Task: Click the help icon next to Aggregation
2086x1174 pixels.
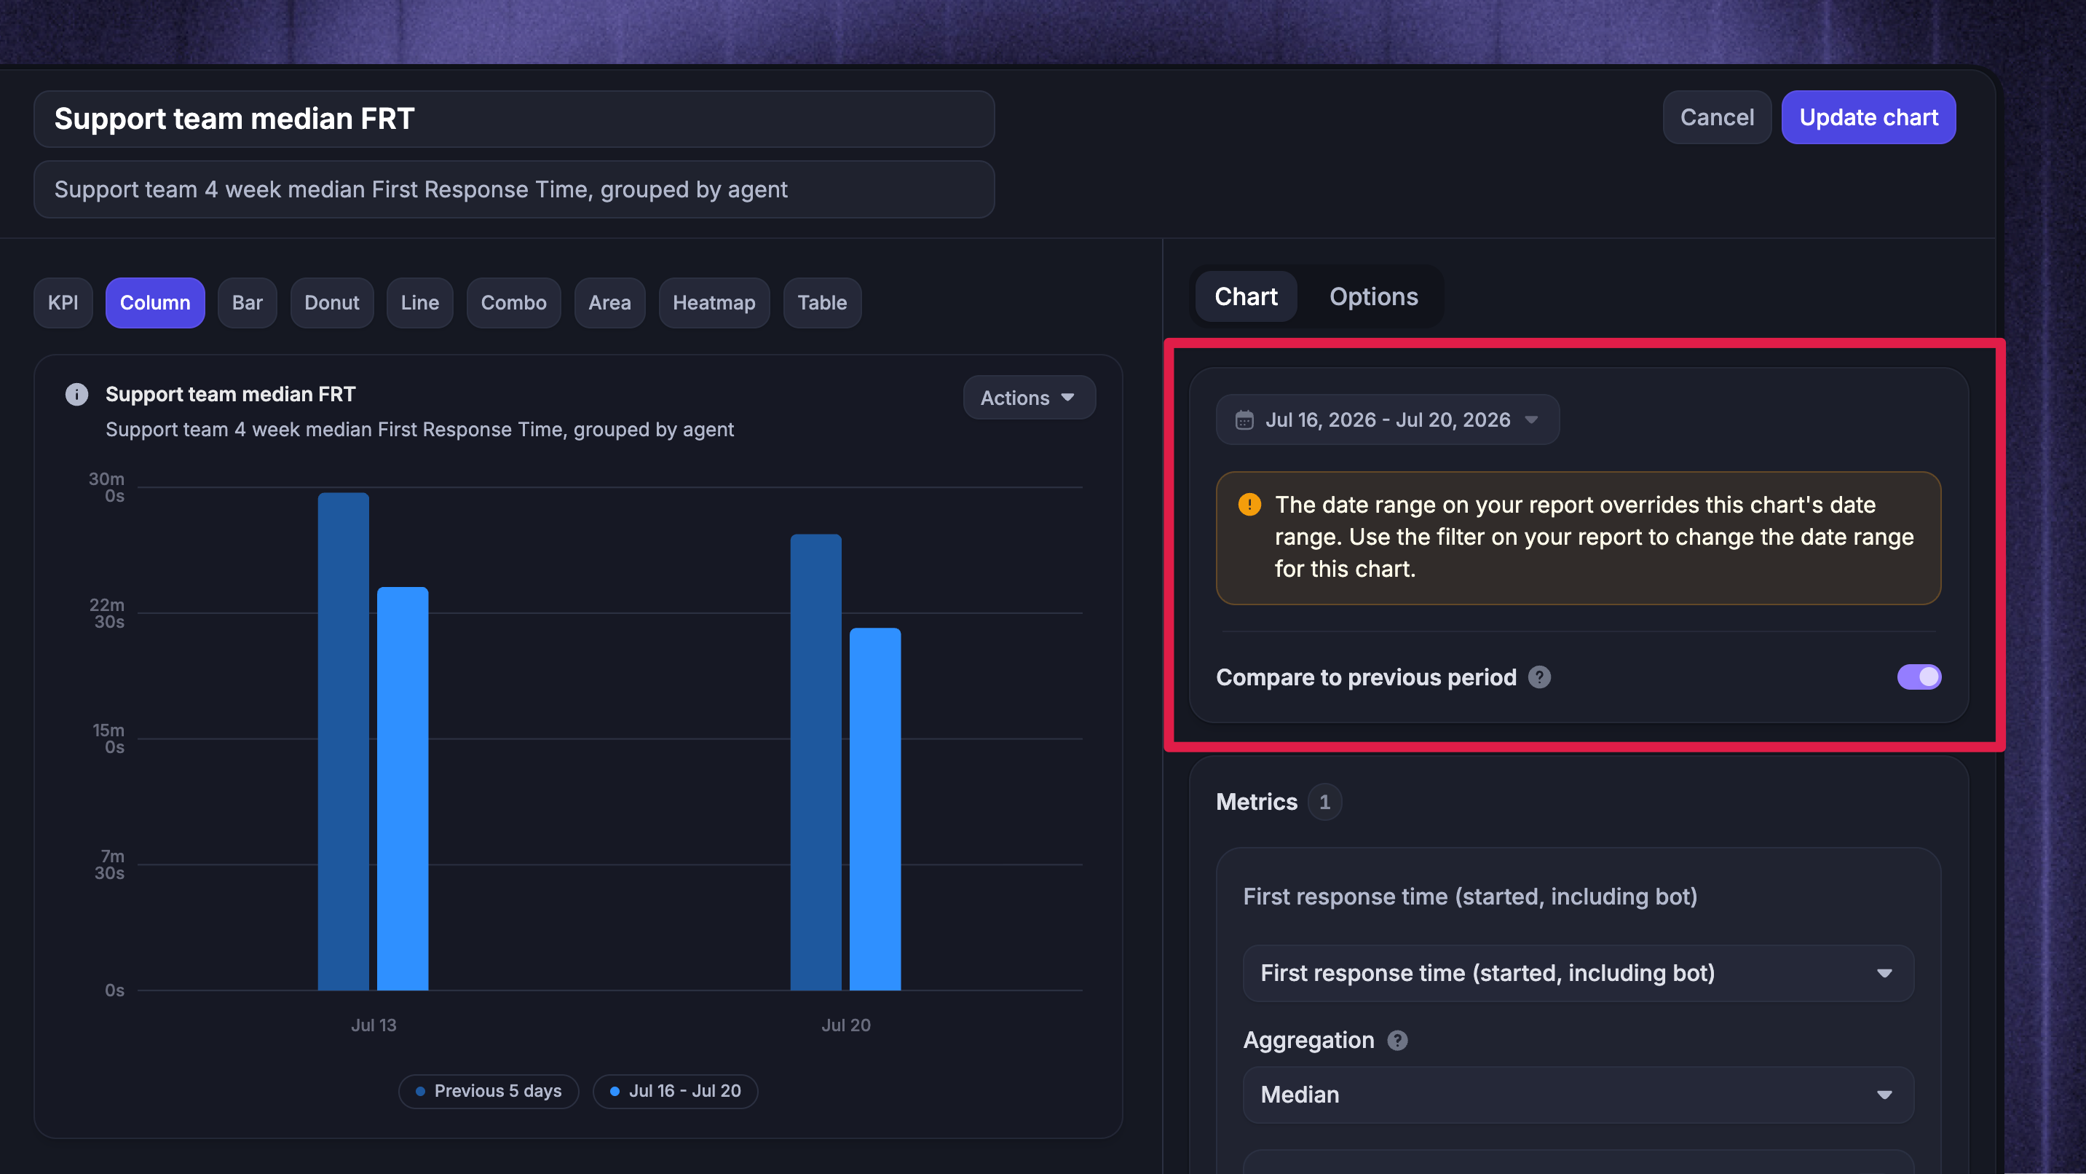Action: pyautogui.click(x=1398, y=1040)
